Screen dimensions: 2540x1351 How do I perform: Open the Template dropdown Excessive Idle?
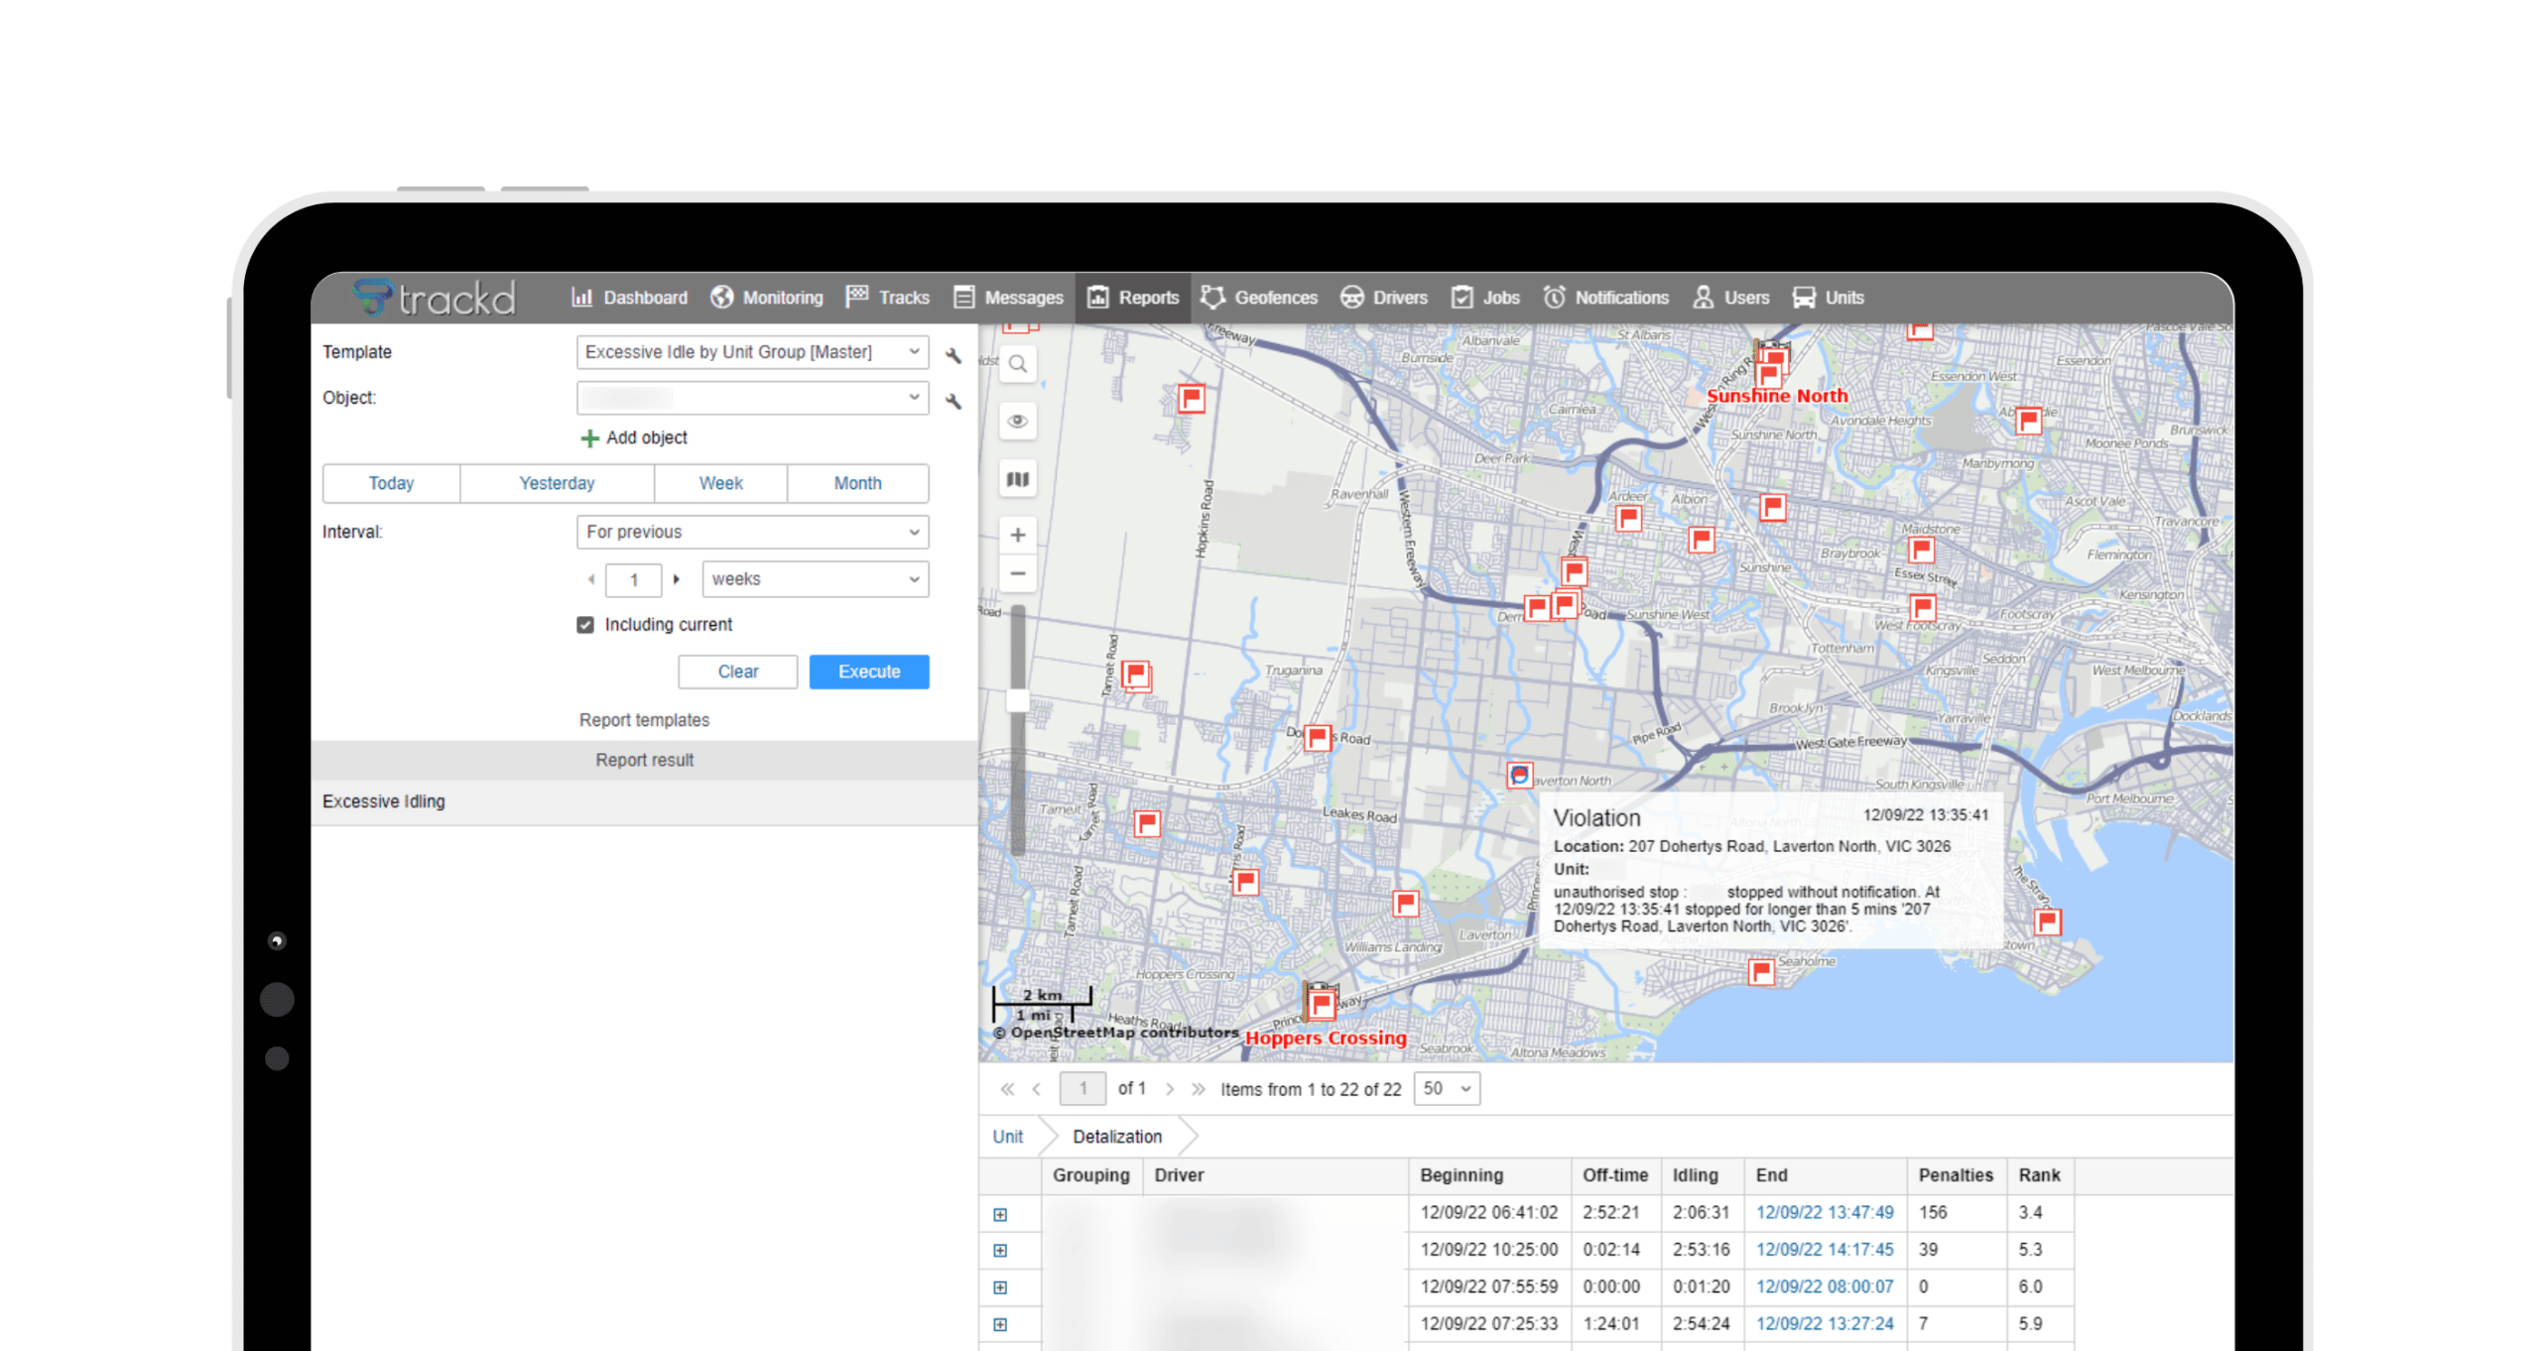[x=752, y=352]
